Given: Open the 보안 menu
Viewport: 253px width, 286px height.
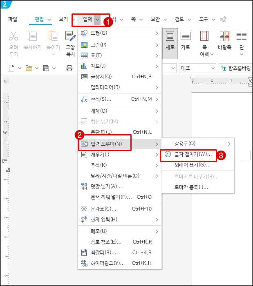Looking at the screenshot, I should tap(155, 19).
